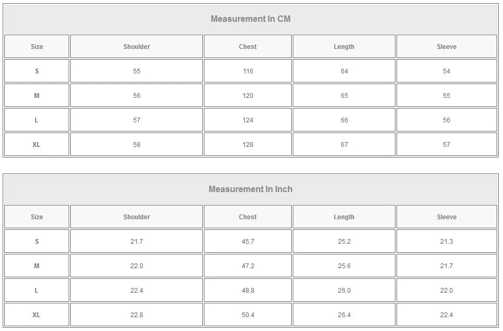Image resolution: width=503 pixels, height=331 pixels.
Task: Select length value 25.2 for size S
Action: point(344,242)
